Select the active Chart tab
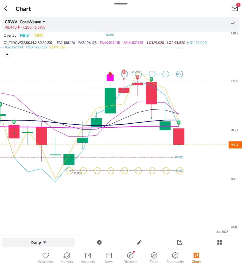This screenshot has height=266, width=242. click(x=196, y=258)
